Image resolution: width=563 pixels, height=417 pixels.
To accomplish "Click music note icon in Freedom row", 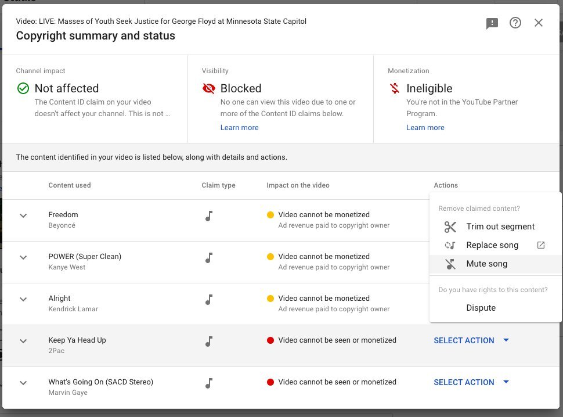I will [x=209, y=216].
